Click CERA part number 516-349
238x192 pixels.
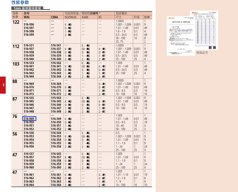tap(56, 119)
